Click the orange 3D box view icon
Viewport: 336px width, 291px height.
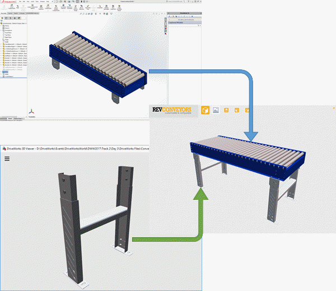click(x=206, y=110)
